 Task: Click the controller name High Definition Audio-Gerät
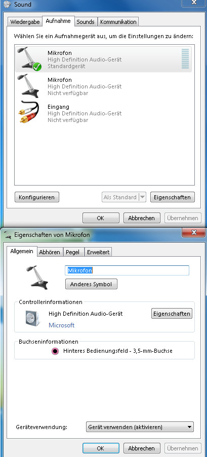[x=86, y=314]
